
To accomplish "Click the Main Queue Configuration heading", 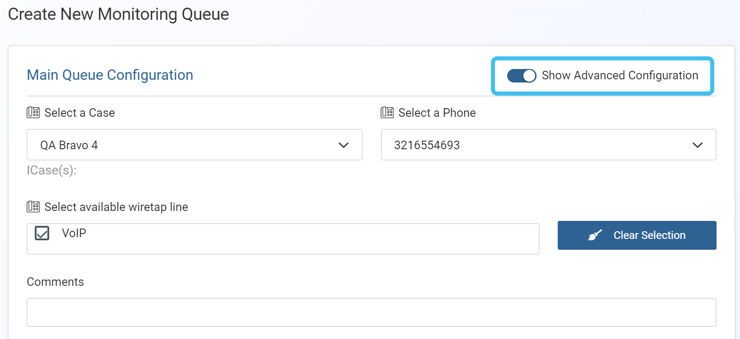I will click(x=110, y=75).
